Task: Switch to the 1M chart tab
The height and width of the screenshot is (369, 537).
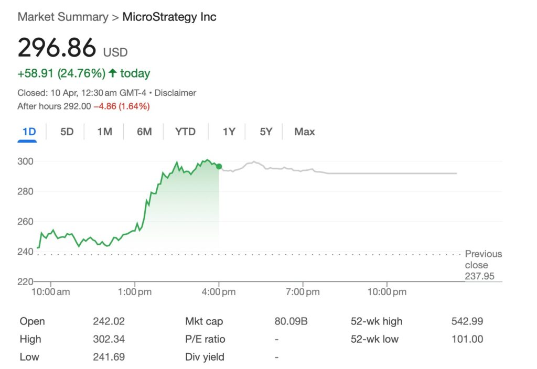Action: 104,132
